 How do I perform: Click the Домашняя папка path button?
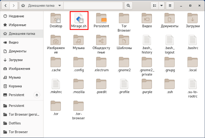pos(41,5)
